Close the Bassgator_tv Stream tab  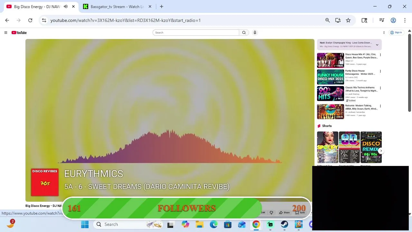coord(150,6)
